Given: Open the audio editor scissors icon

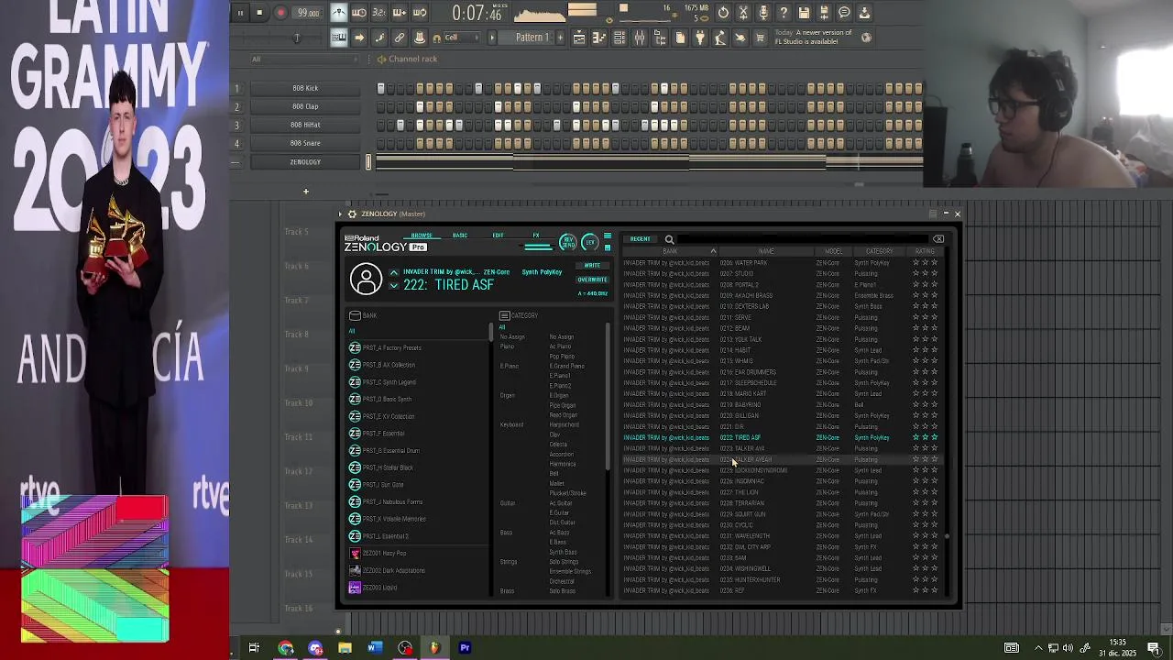Looking at the screenshot, I should coord(743,13).
